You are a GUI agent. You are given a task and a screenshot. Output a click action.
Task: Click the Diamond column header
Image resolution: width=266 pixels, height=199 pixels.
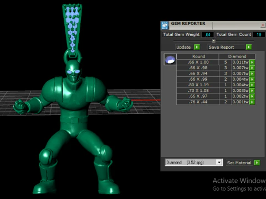pos(237,56)
